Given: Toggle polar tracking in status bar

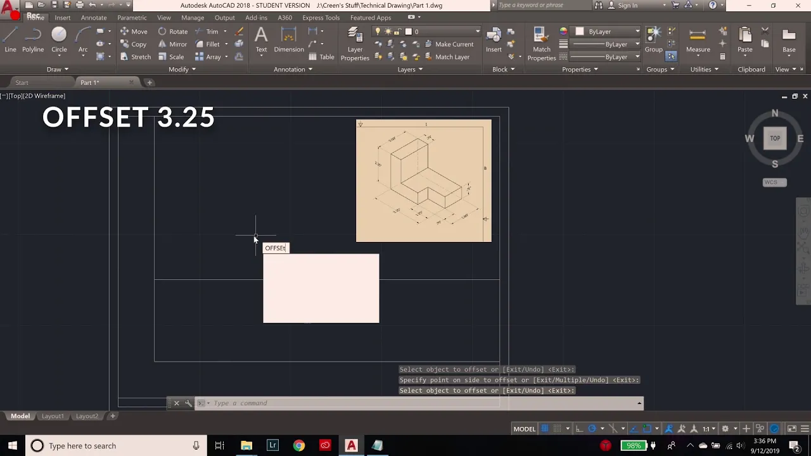Looking at the screenshot, I should tap(592, 429).
